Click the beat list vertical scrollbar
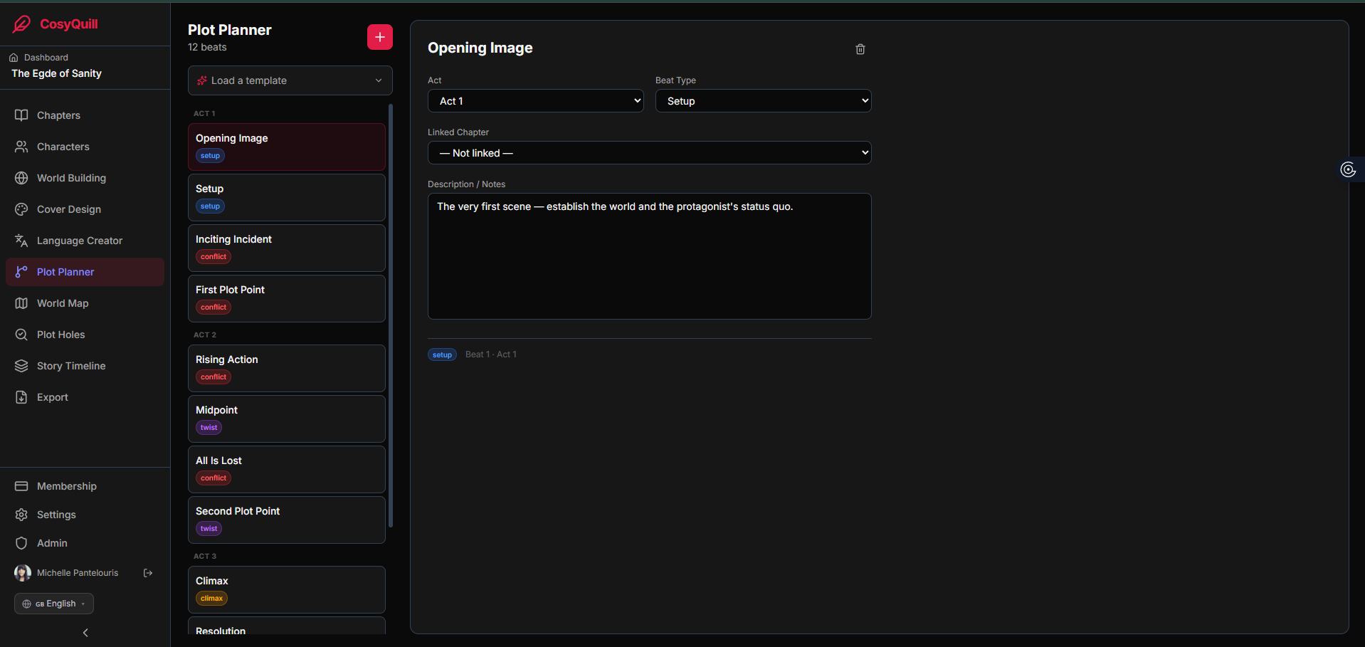Viewport: 1365px width, 647px height. [x=391, y=315]
